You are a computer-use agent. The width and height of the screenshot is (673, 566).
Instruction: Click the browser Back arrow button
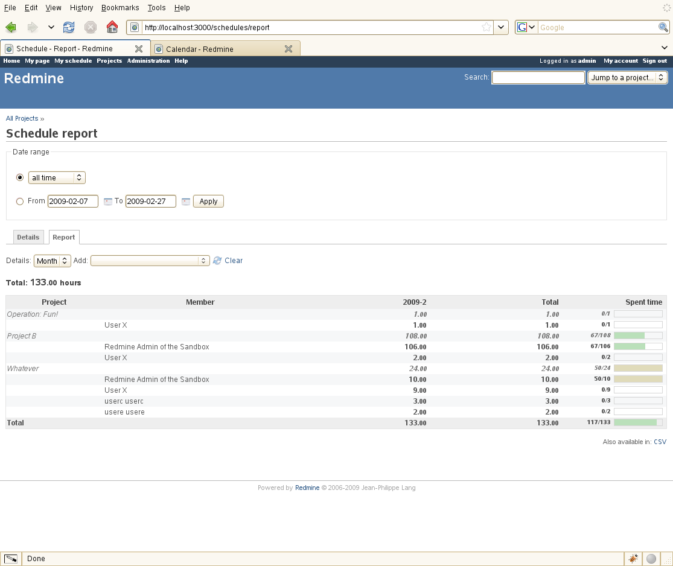(x=11, y=28)
